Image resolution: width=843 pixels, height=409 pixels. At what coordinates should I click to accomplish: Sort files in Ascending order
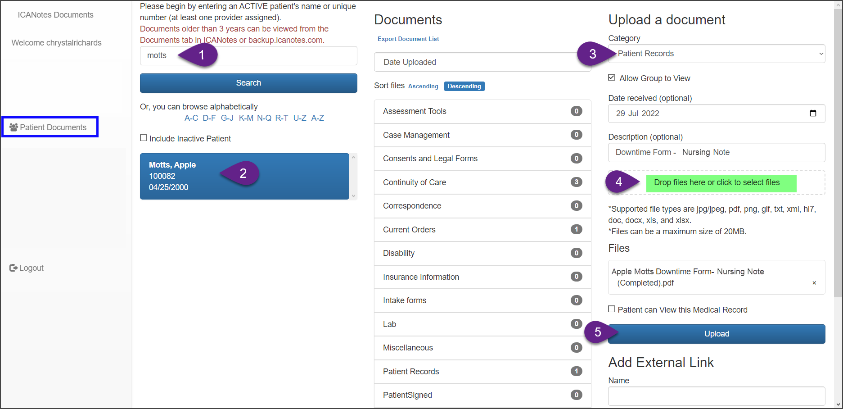pyautogui.click(x=423, y=86)
